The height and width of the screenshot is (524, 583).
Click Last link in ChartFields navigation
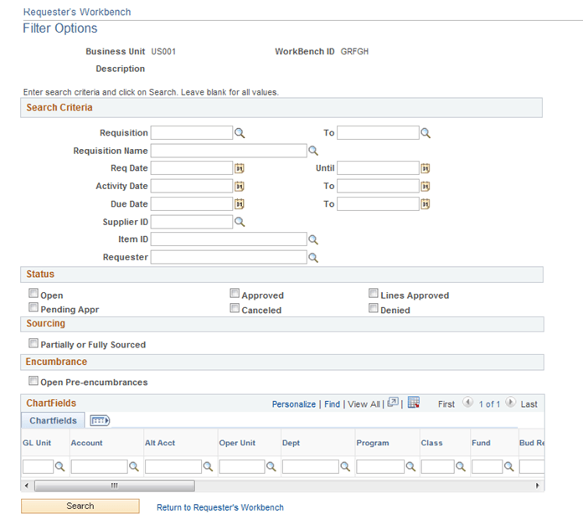[529, 404]
